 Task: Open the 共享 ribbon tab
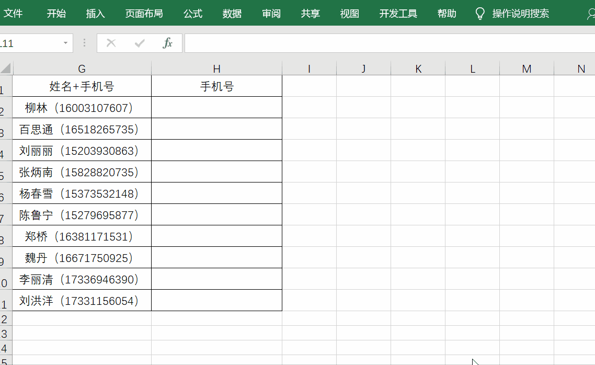311,14
